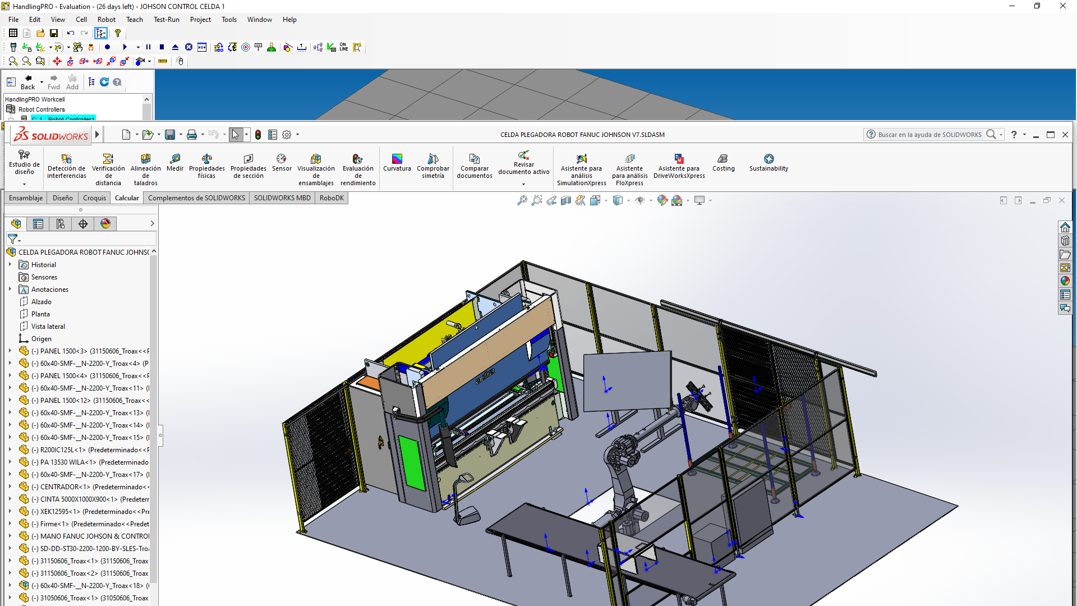
Task: Switch to the RoboDK tab
Action: pyautogui.click(x=331, y=198)
